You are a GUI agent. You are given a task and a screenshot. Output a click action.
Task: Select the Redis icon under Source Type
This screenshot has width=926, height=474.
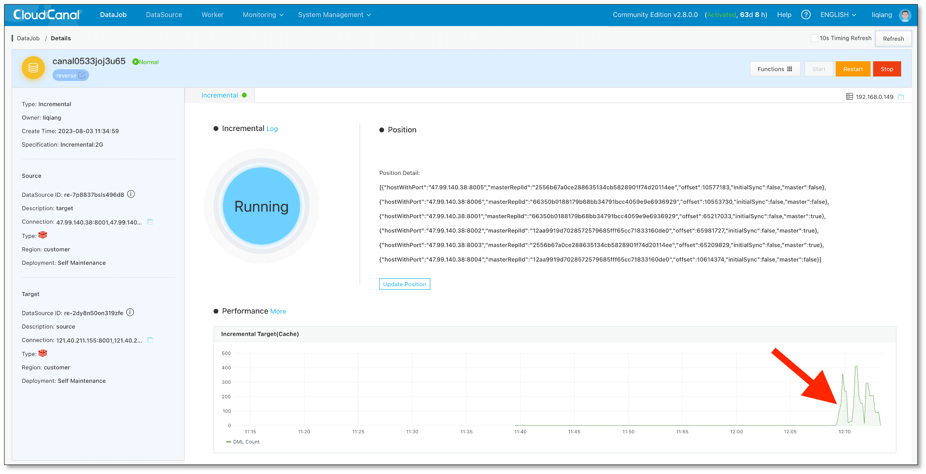pyautogui.click(x=43, y=235)
